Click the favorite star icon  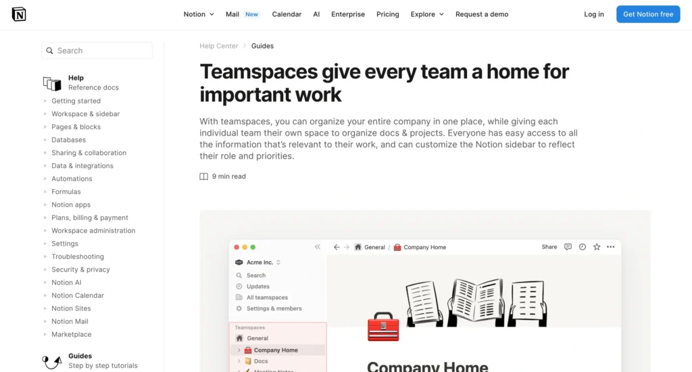(597, 247)
